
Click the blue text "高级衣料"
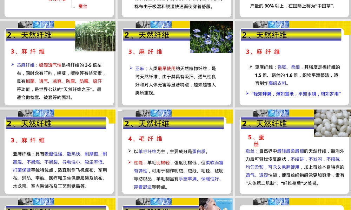tap(277, 83)
